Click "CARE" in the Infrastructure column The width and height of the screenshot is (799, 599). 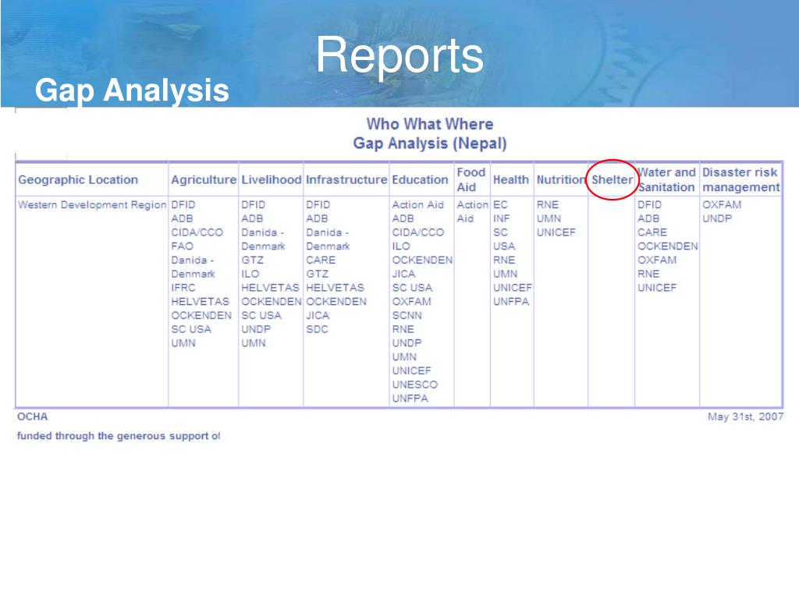click(321, 260)
